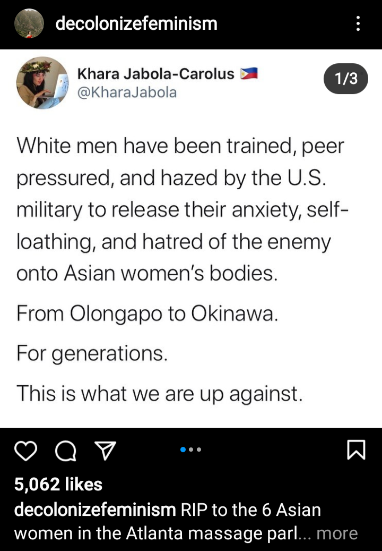Open decolonizefeminism username in header
Screen dimensions: 382x551
(x=136, y=23)
